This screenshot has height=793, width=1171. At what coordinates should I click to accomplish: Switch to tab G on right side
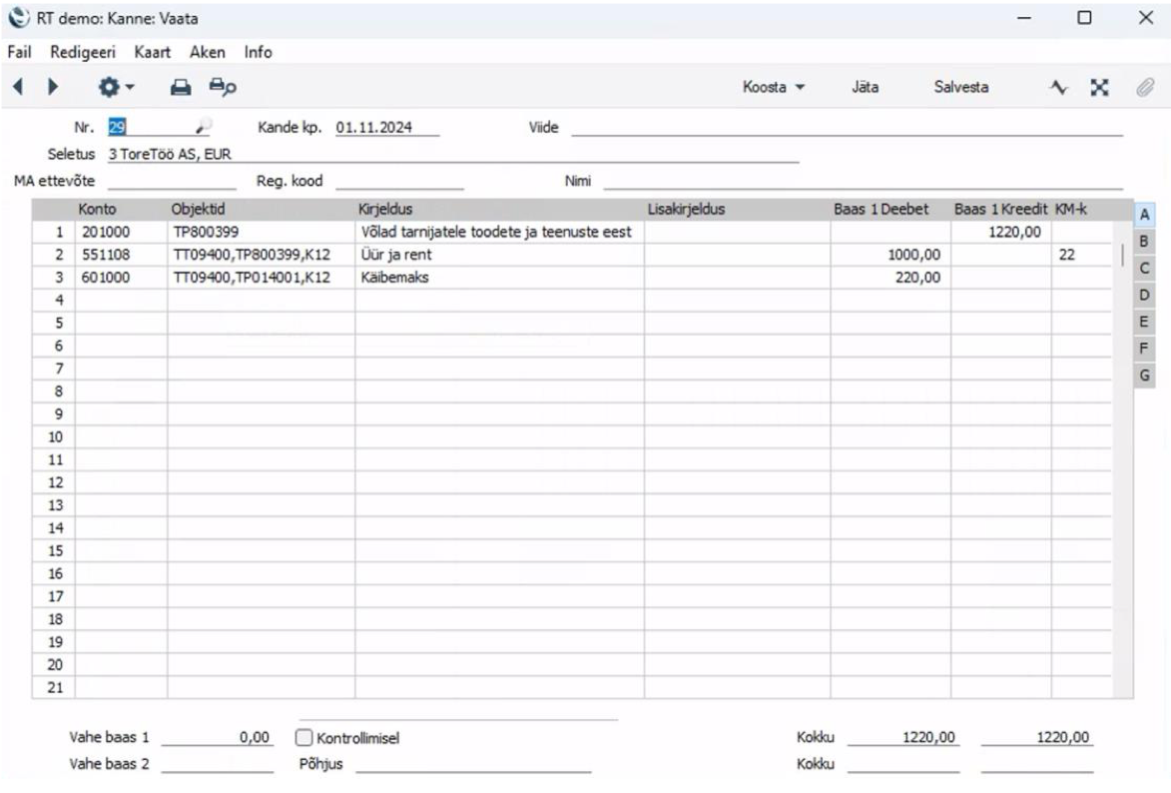(1144, 376)
